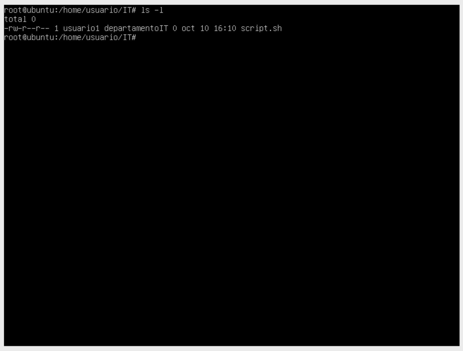Image resolution: width=463 pixels, height=351 pixels.
Task: Select the file permissions '-rw-r--r--'
Action: (x=27, y=28)
